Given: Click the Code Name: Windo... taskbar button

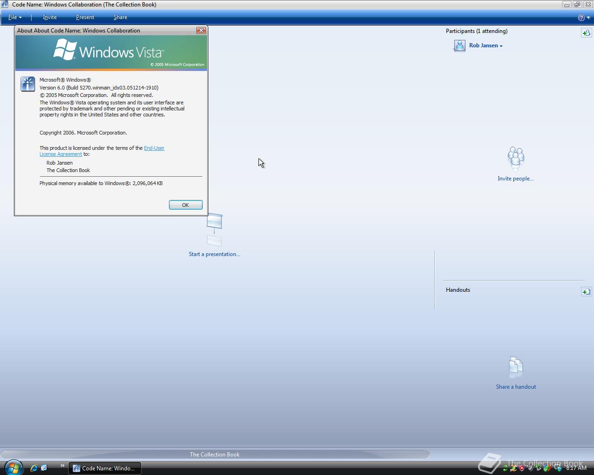Looking at the screenshot, I should 105,468.
